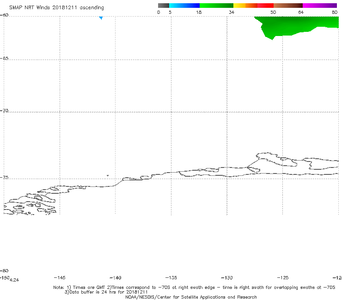342x300 pixels.
Task: Click the swath time label '4:24'
Action: click(14, 280)
